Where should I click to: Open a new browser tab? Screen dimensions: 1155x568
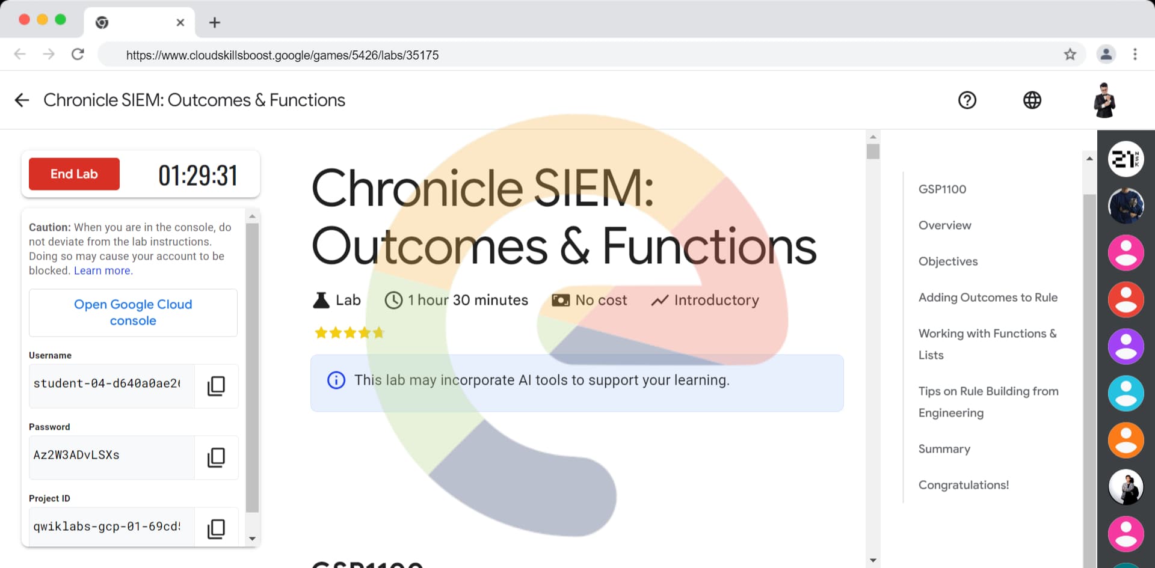point(215,23)
